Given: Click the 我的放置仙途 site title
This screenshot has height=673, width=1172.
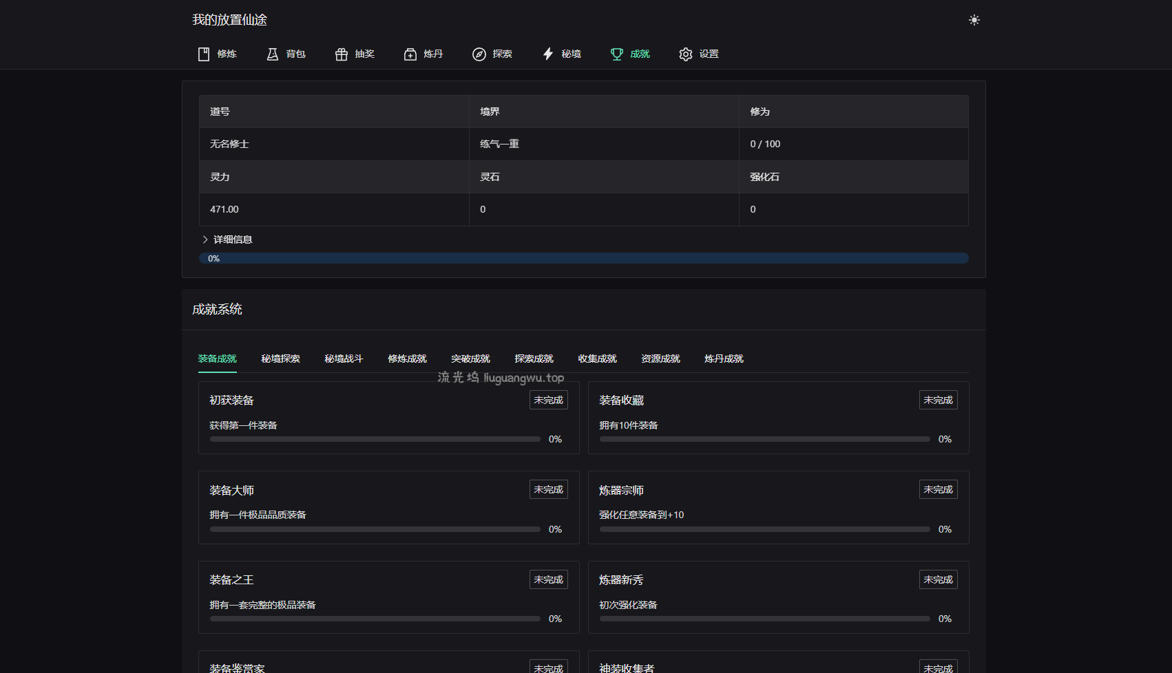Looking at the screenshot, I should tap(229, 20).
